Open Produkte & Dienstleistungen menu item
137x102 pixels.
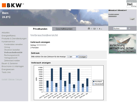click(x=14, y=38)
